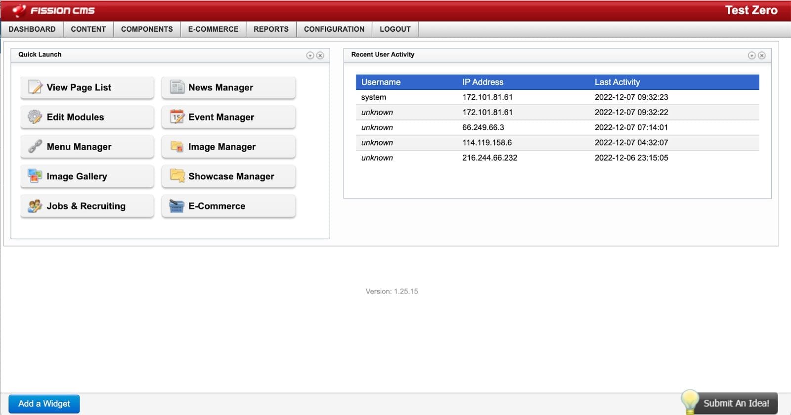
Task: Click the E-Commerce shopping basket icon
Action: [x=177, y=206]
